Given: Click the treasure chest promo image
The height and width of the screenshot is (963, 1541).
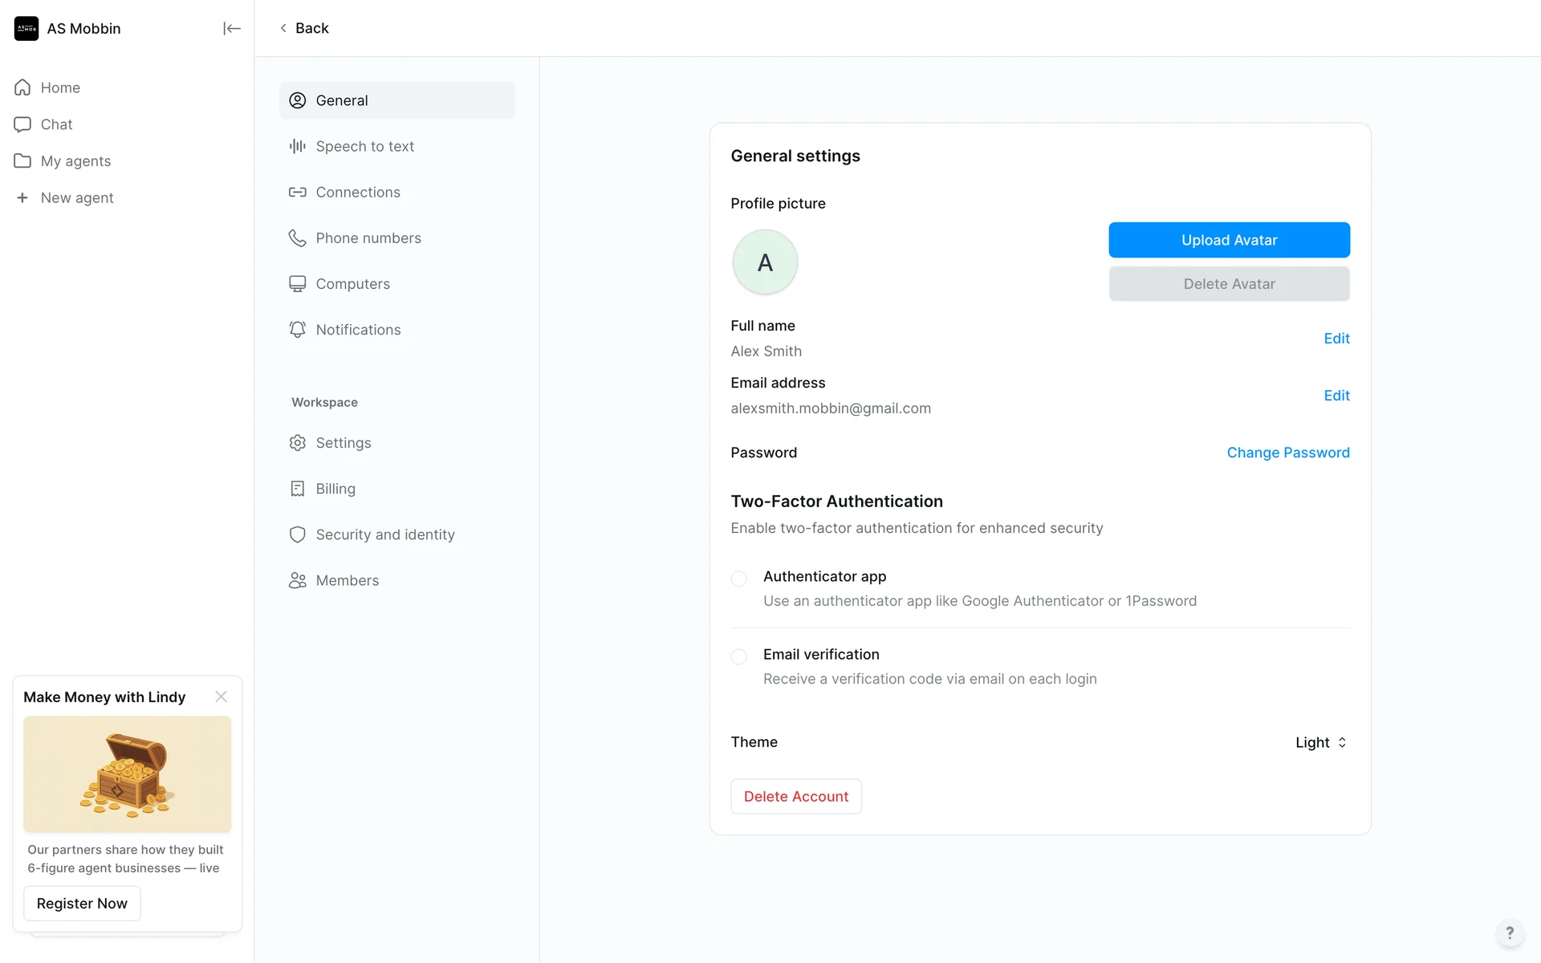Looking at the screenshot, I should coord(127,774).
